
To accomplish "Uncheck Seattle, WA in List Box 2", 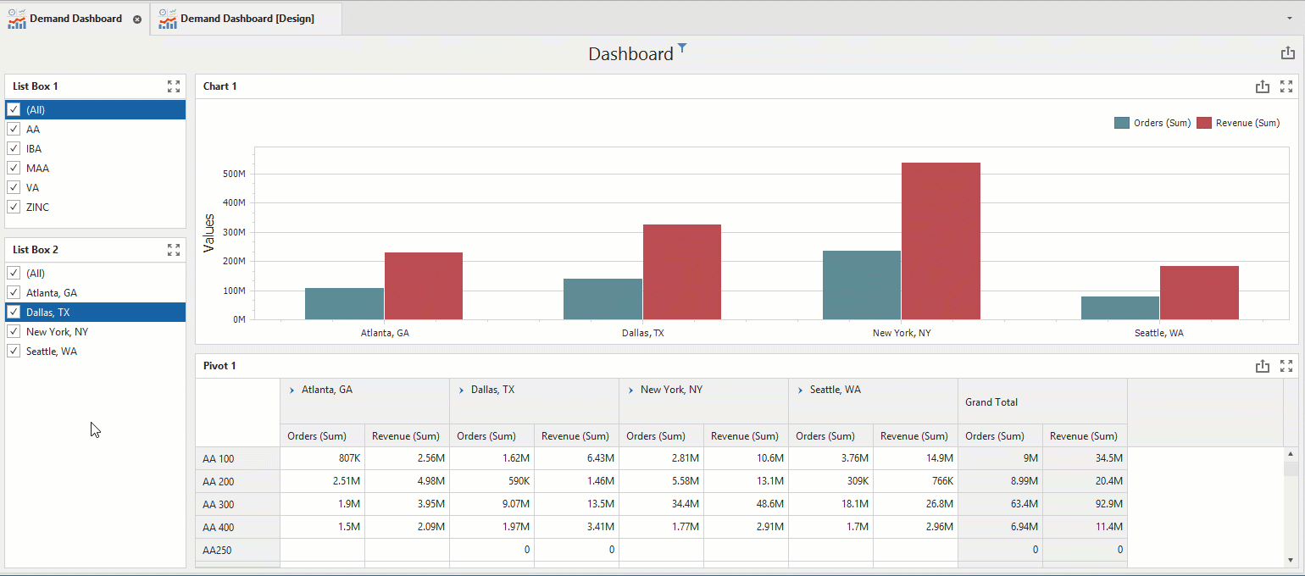I will coord(14,352).
